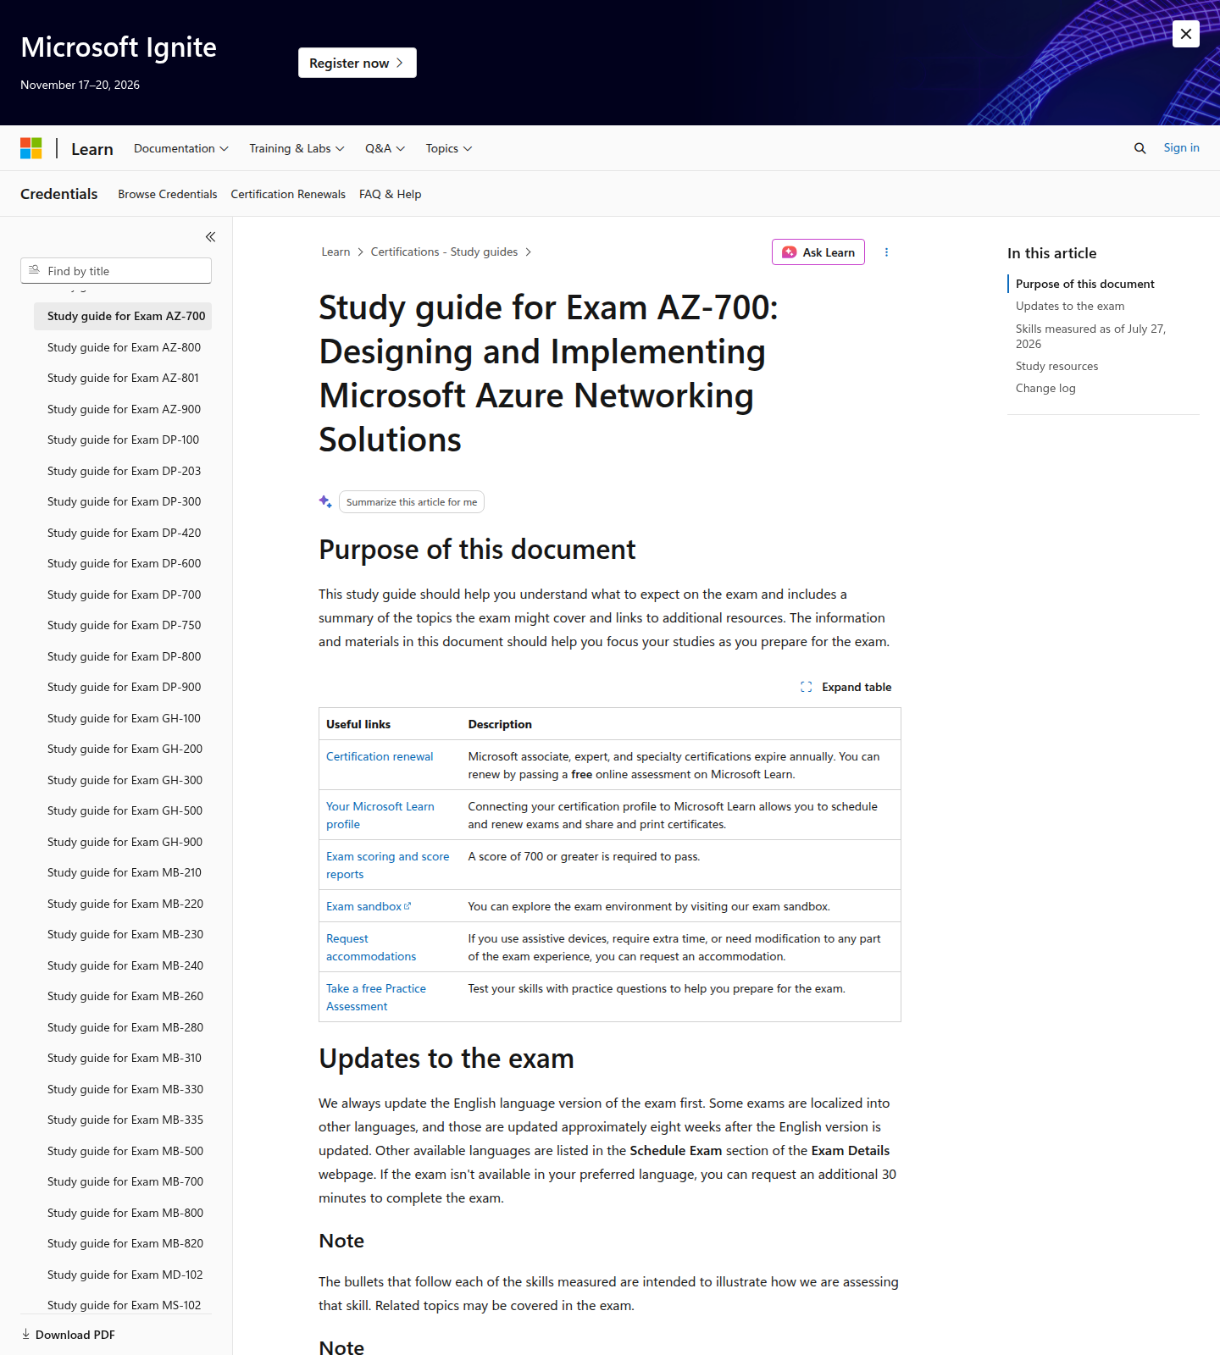
Task: Expand the Documentation dropdown menu
Action: (181, 148)
